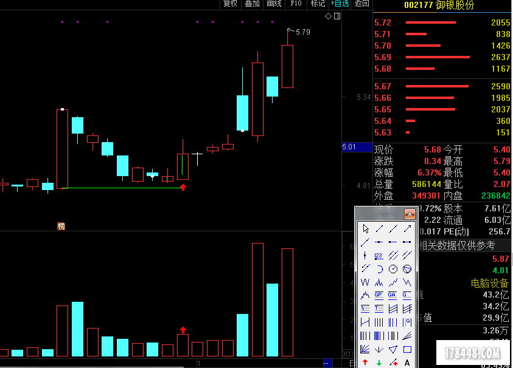This screenshot has width=513, height=368.
Task: Select the rectangle drawing tool
Action: [x=407, y=349]
